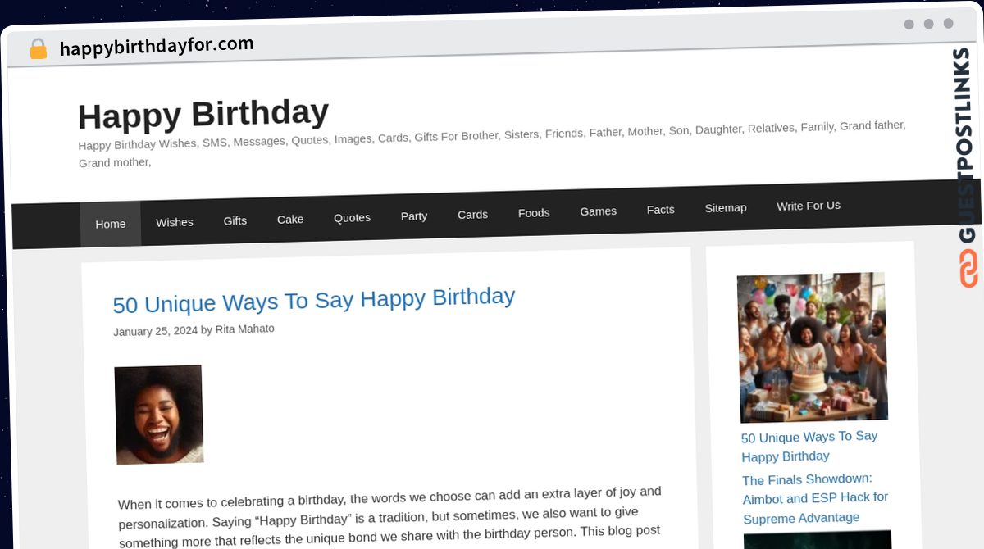This screenshot has width=984, height=549.
Task: Click author link Rita Mahato
Action: click(x=244, y=329)
